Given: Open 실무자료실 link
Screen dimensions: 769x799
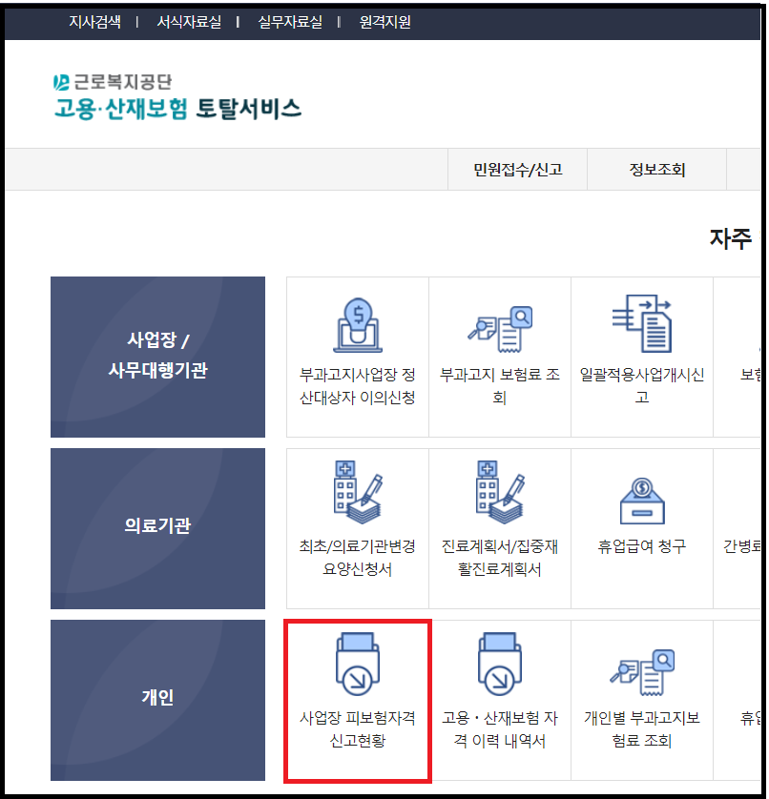Looking at the screenshot, I should point(290,22).
